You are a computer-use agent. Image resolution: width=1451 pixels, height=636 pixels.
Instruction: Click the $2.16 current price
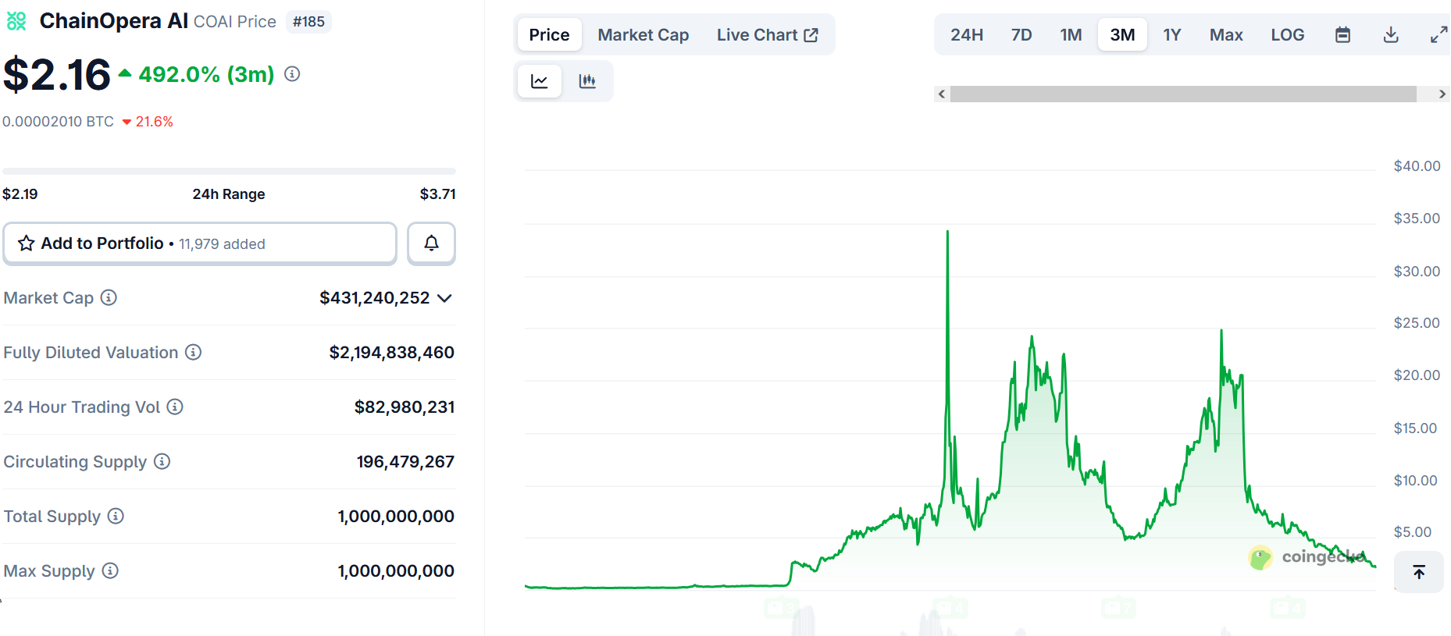[x=56, y=75]
